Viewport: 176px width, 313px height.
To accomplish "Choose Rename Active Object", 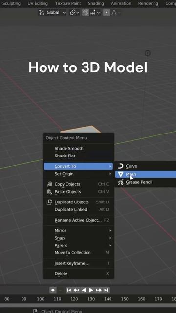I will pyautogui.click(x=78, y=220).
